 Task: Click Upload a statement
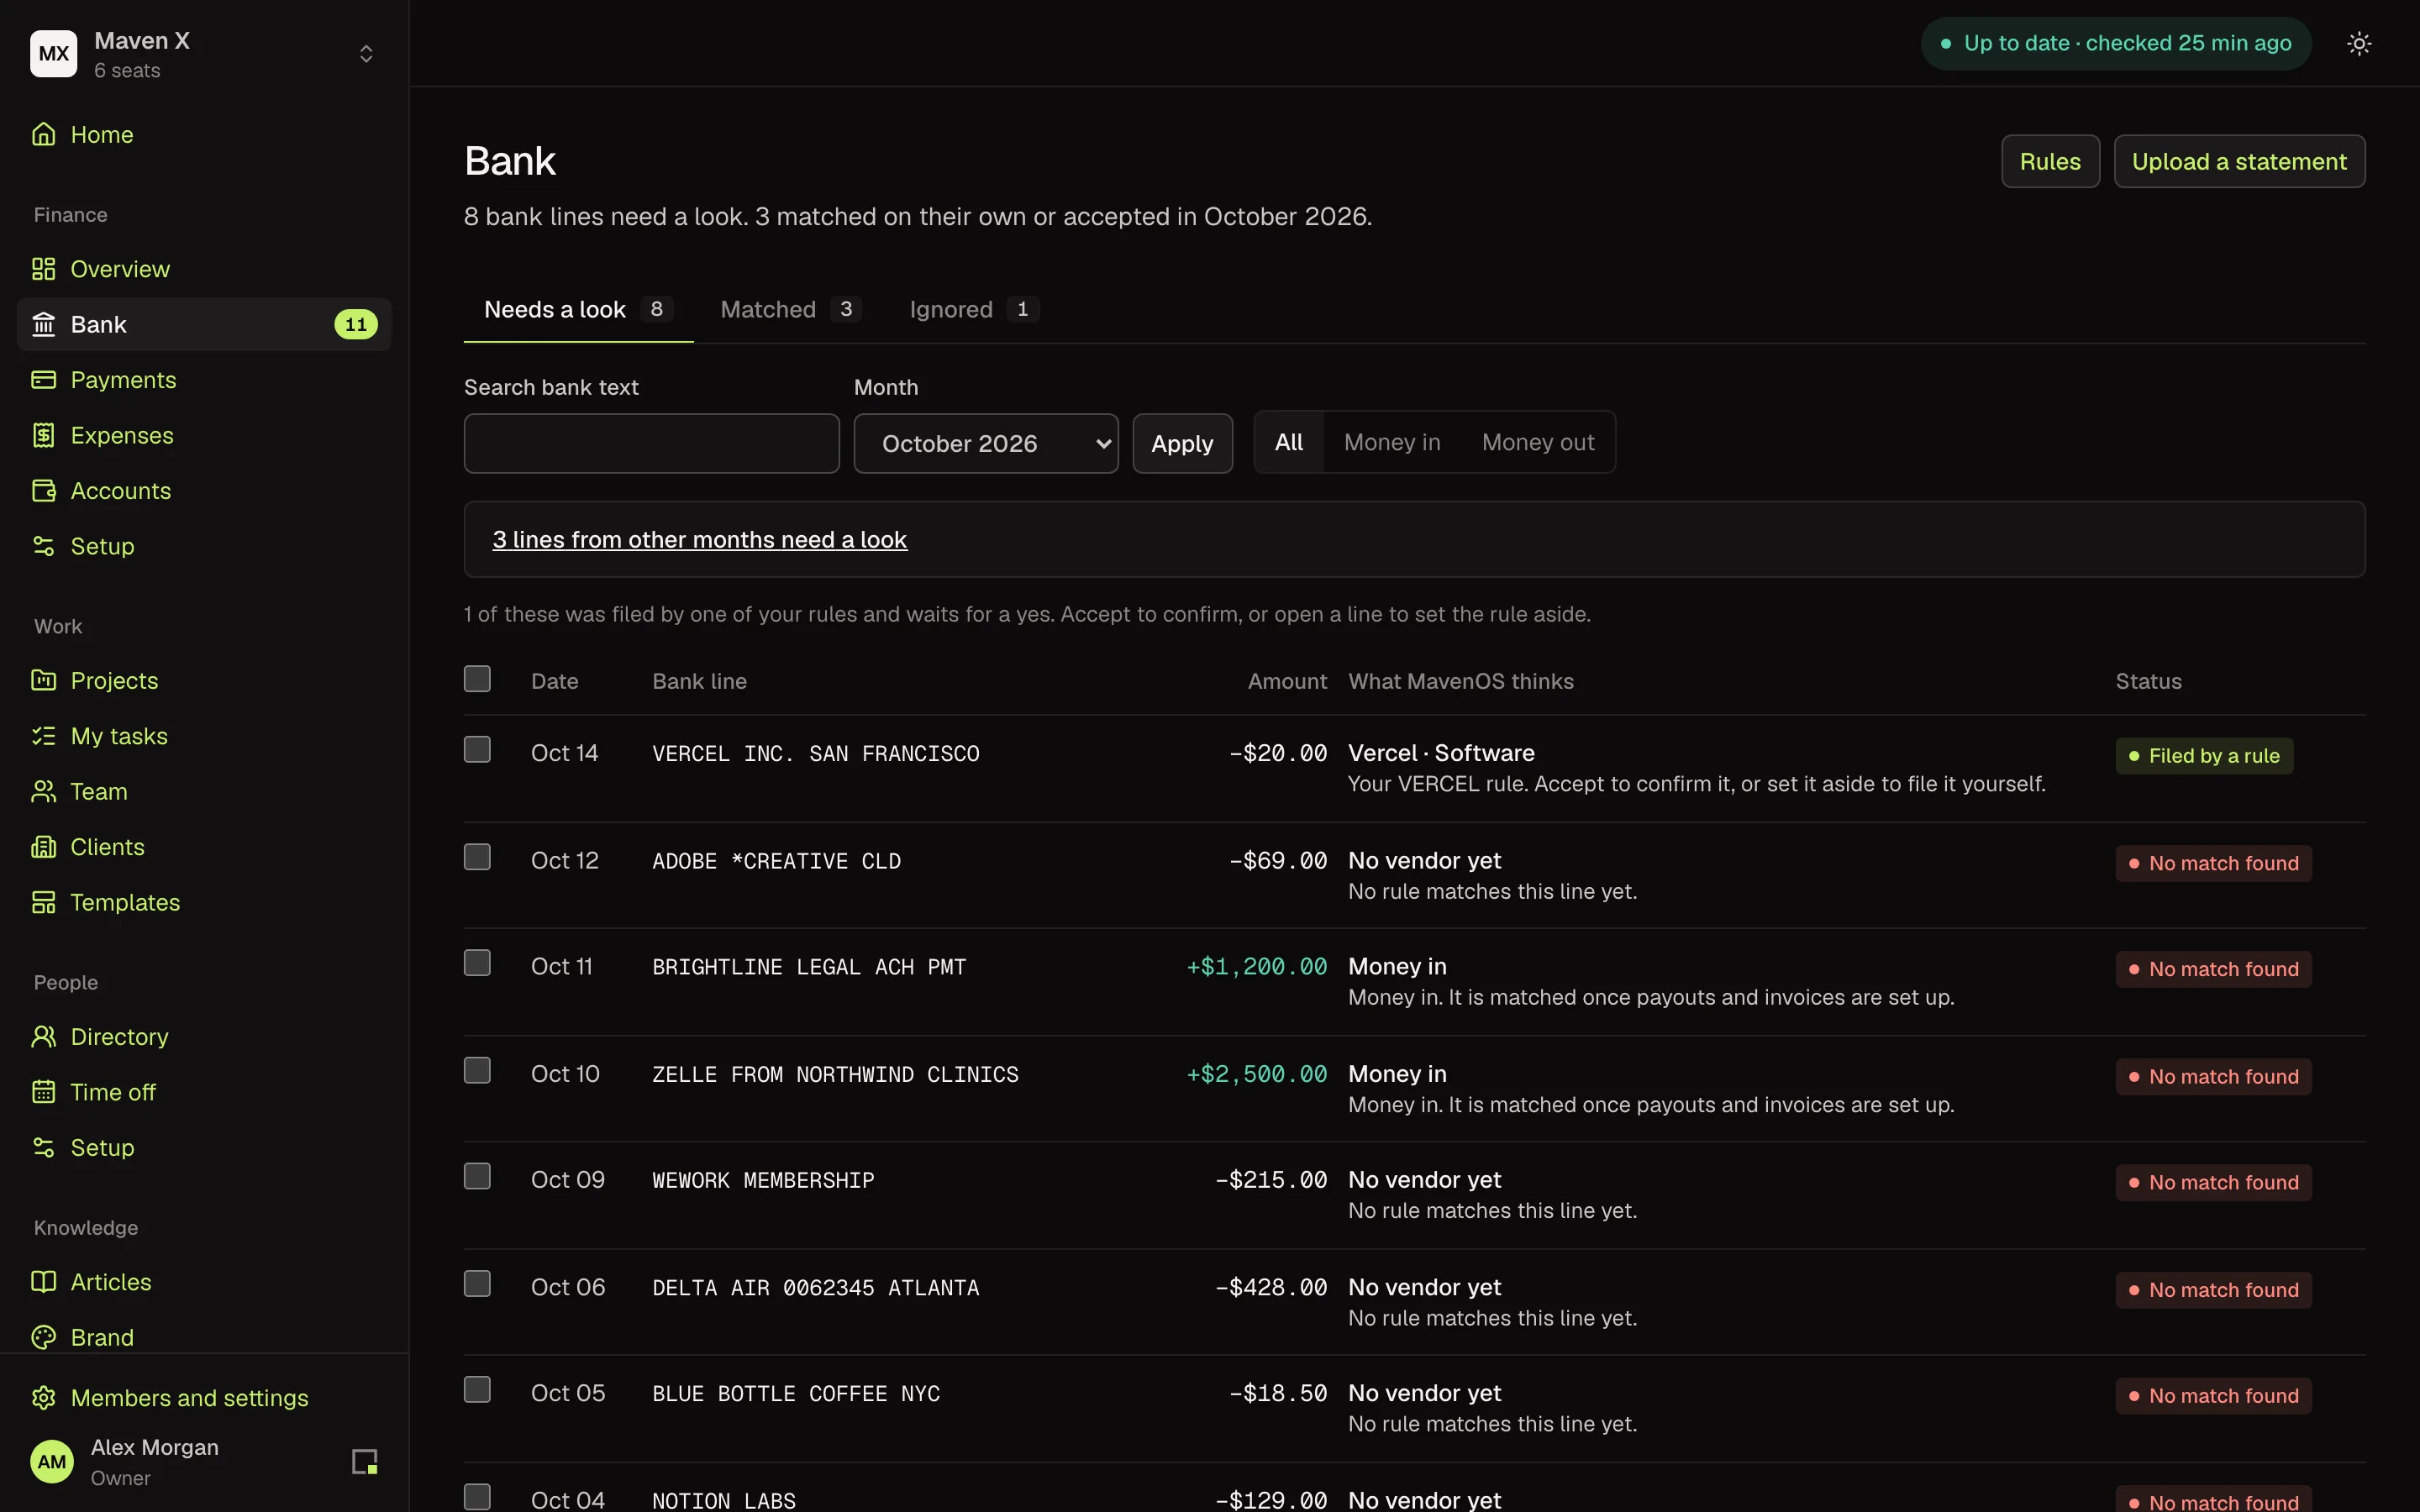2239,161
